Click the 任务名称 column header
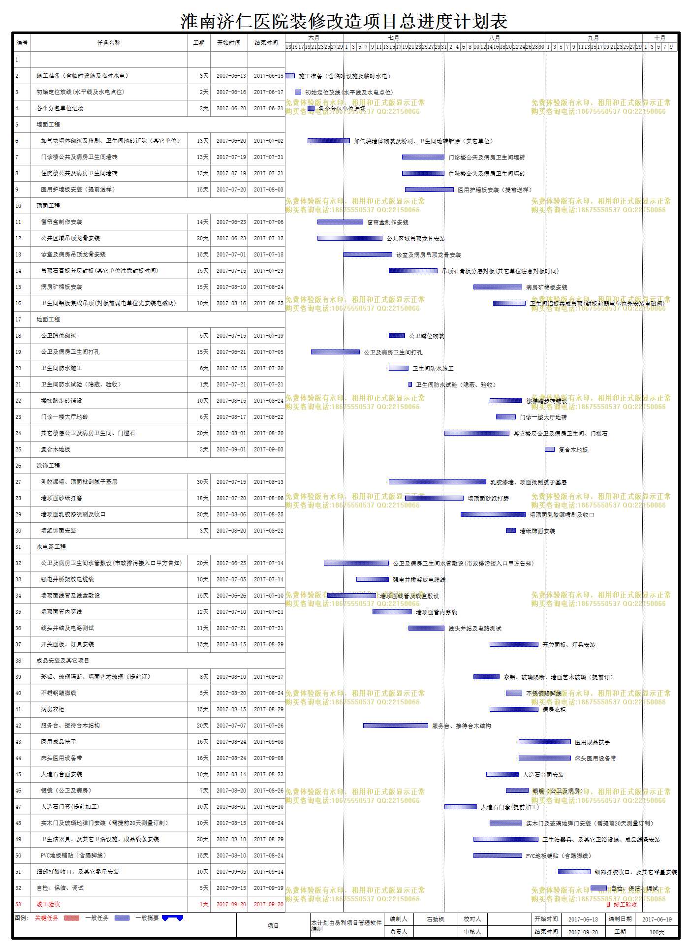Viewport: 691px width, 950px height. click(109, 43)
